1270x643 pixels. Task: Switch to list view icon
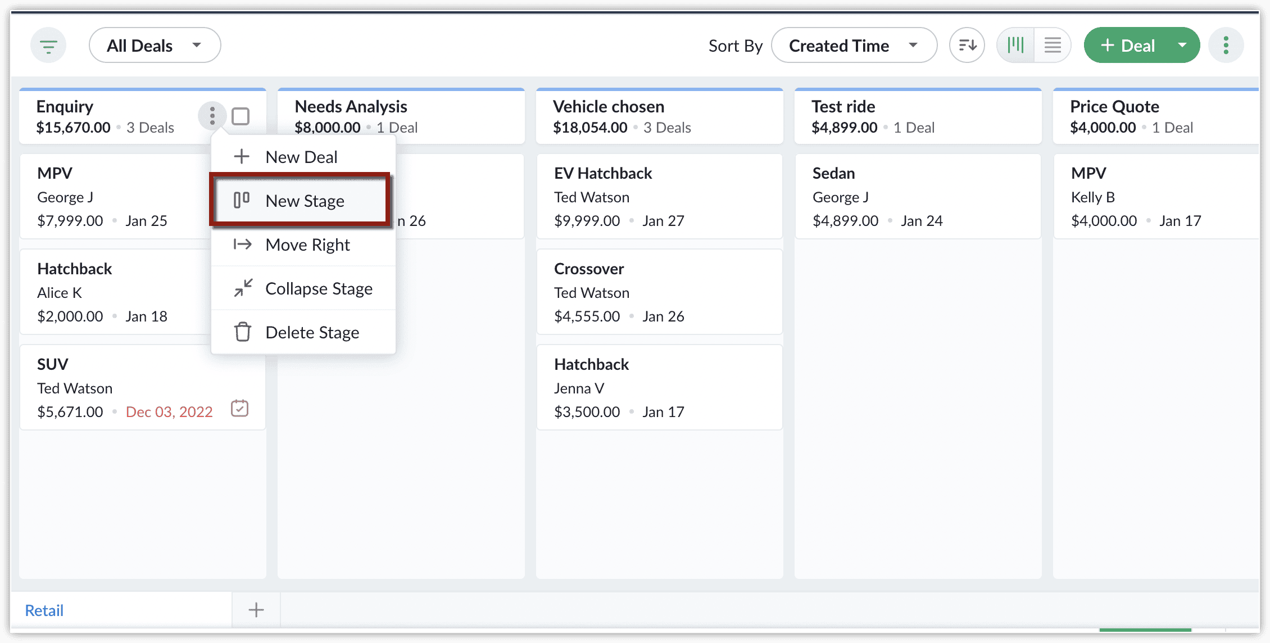[1053, 46]
